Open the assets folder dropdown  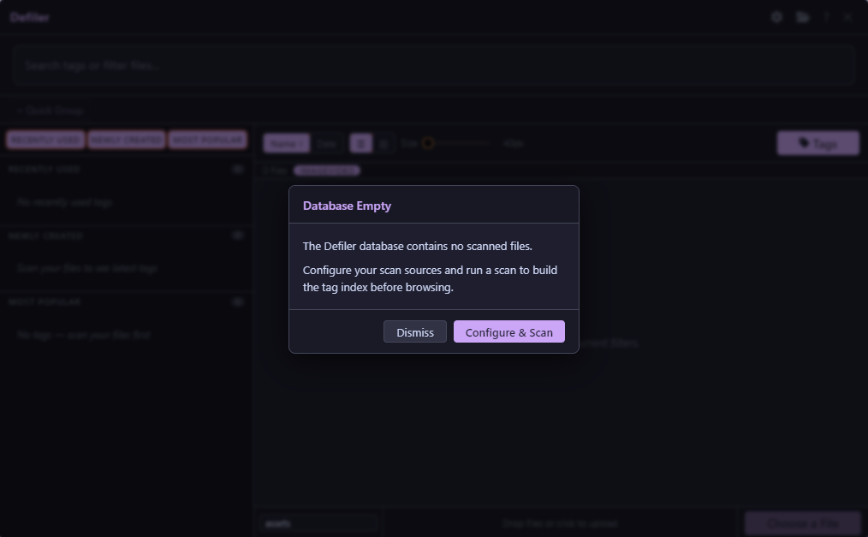point(318,523)
